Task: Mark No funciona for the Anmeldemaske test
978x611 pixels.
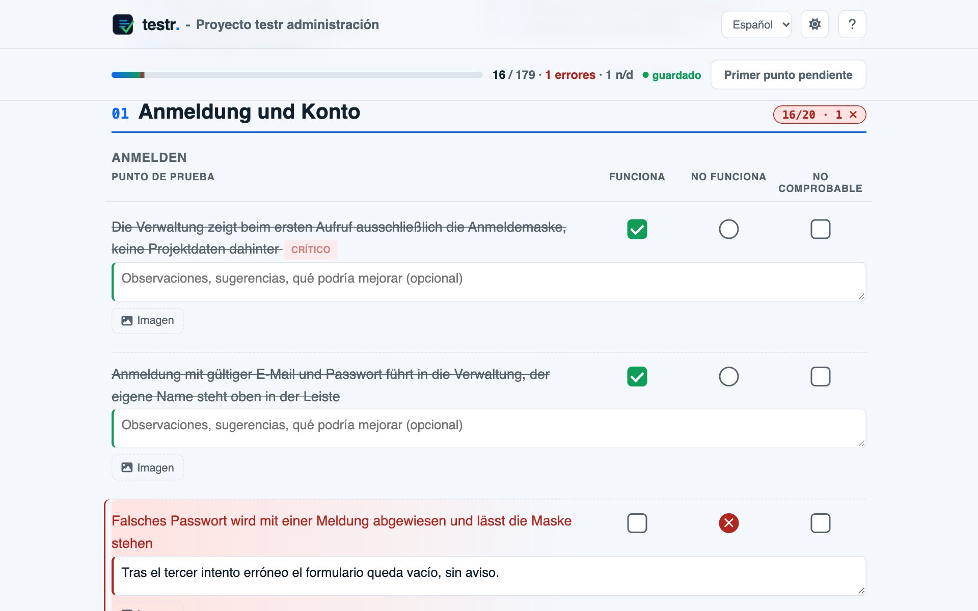Action: [x=728, y=229]
